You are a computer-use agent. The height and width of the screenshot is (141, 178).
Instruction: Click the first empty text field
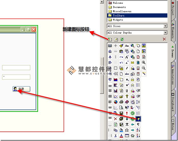(16, 68)
